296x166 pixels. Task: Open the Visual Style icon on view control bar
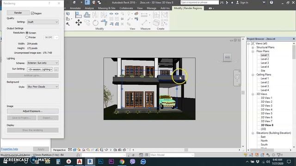pyautogui.click(x=74, y=150)
